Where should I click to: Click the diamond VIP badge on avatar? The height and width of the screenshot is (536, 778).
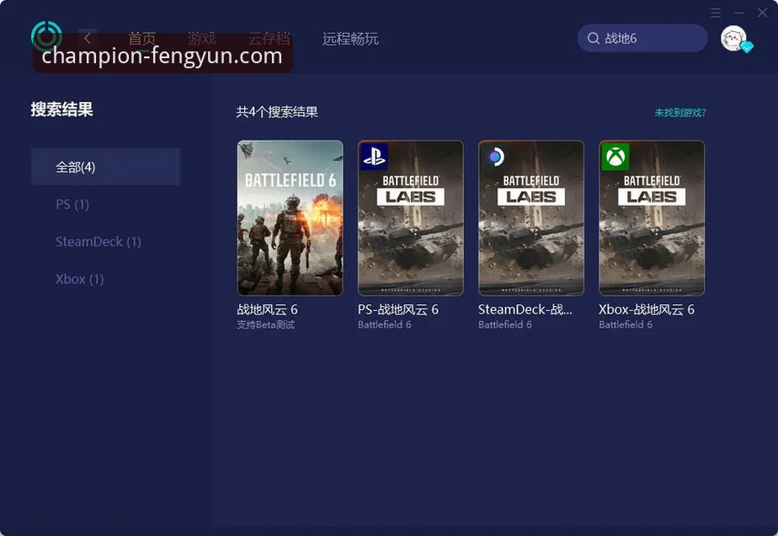pyautogui.click(x=746, y=48)
